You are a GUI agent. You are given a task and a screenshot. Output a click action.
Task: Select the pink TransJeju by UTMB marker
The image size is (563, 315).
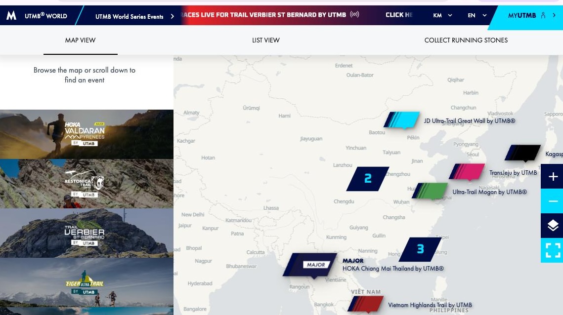(x=467, y=172)
